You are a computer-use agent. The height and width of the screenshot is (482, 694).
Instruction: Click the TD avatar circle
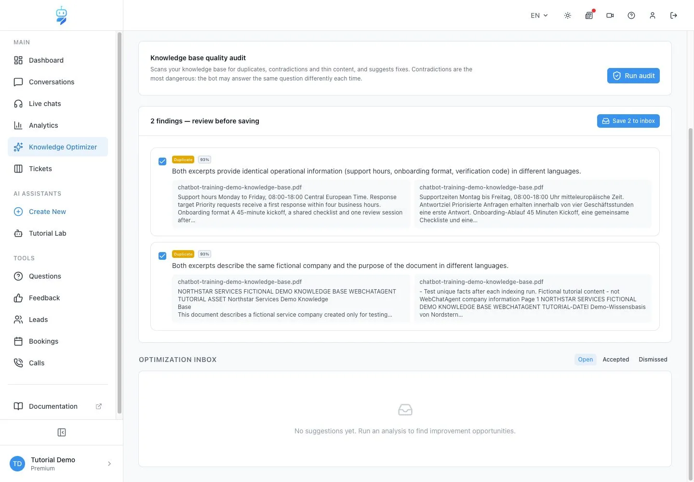[x=17, y=464]
